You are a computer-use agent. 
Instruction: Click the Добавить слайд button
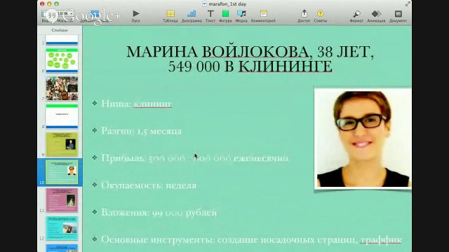point(95,16)
